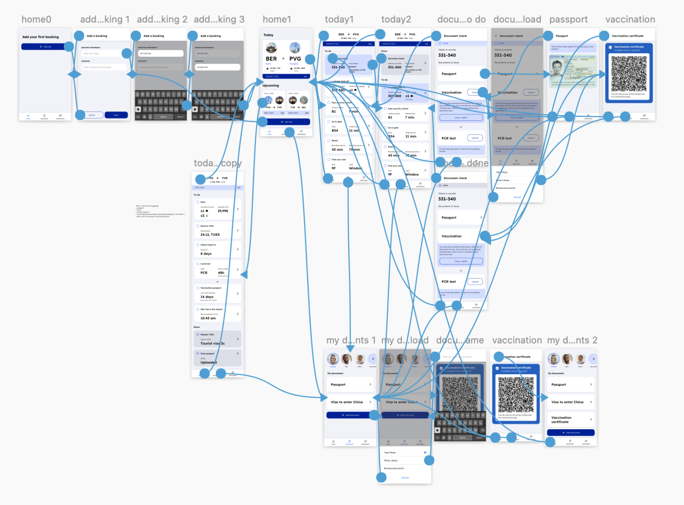Open Receive VISA chevron in toda...copy
The image size is (684, 505).
click(238, 230)
